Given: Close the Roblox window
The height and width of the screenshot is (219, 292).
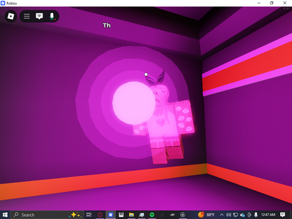Looking at the screenshot, I should click(x=285, y=3).
